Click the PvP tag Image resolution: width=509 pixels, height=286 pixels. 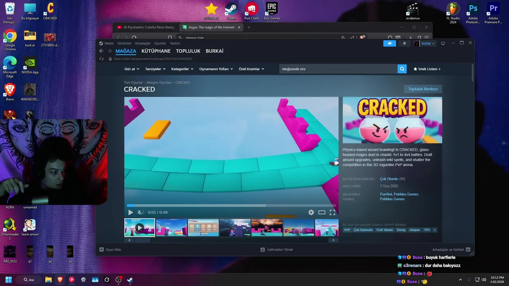(x=347, y=230)
